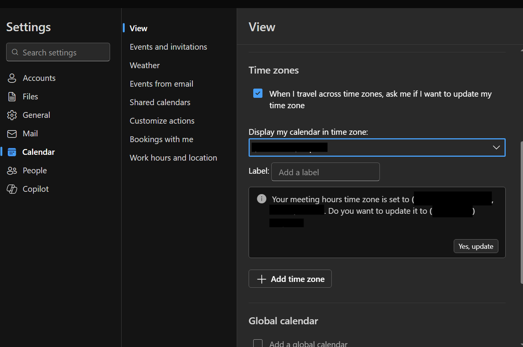Screen dimensions: 523x347
Task: Open the display calendar time zone dropdown
Action: pos(377,148)
